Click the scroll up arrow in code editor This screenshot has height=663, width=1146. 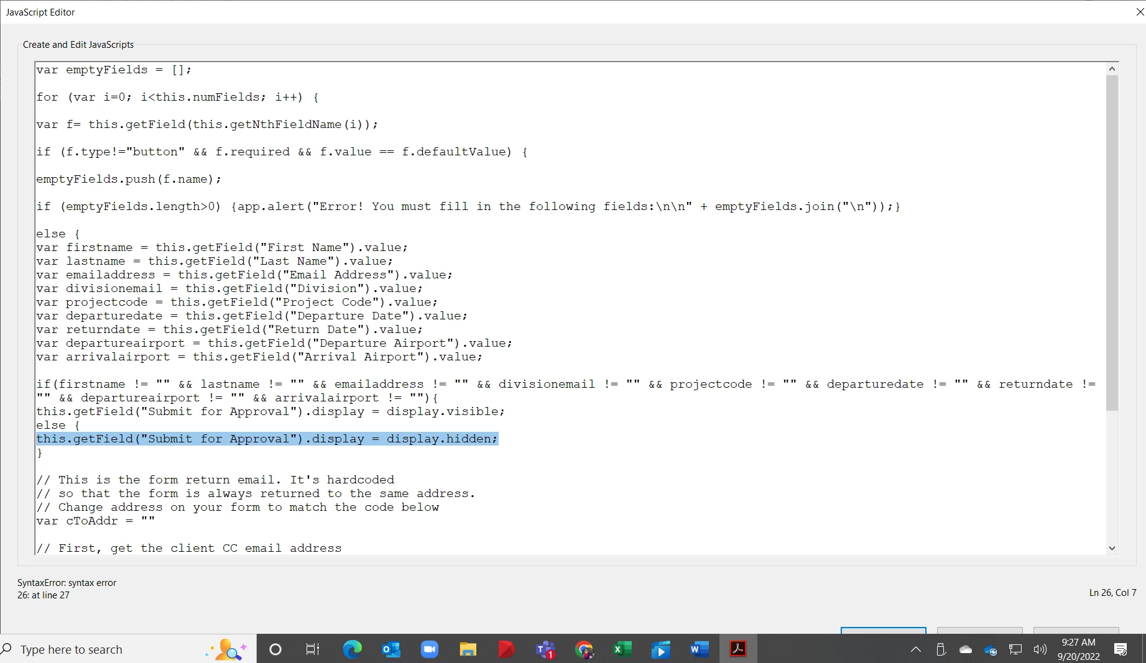(1112, 68)
